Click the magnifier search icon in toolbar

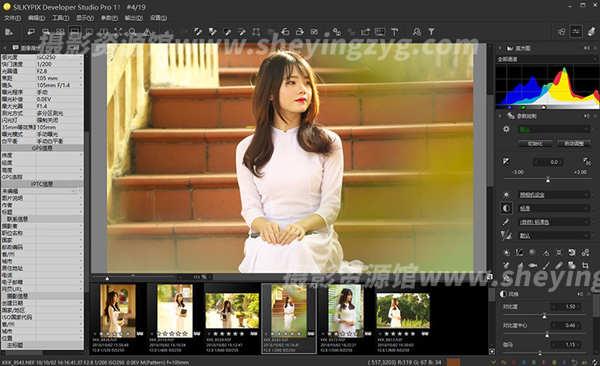coord(134,32)
